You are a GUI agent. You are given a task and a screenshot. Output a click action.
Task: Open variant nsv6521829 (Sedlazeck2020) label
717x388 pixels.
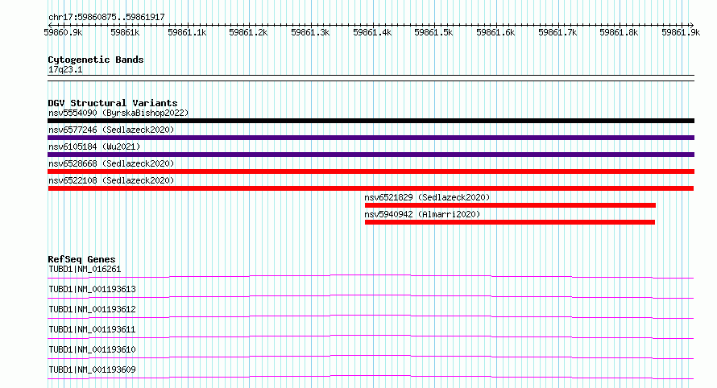427,197
